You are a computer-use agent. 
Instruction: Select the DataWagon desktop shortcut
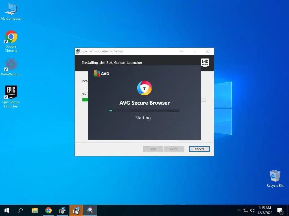11,67
